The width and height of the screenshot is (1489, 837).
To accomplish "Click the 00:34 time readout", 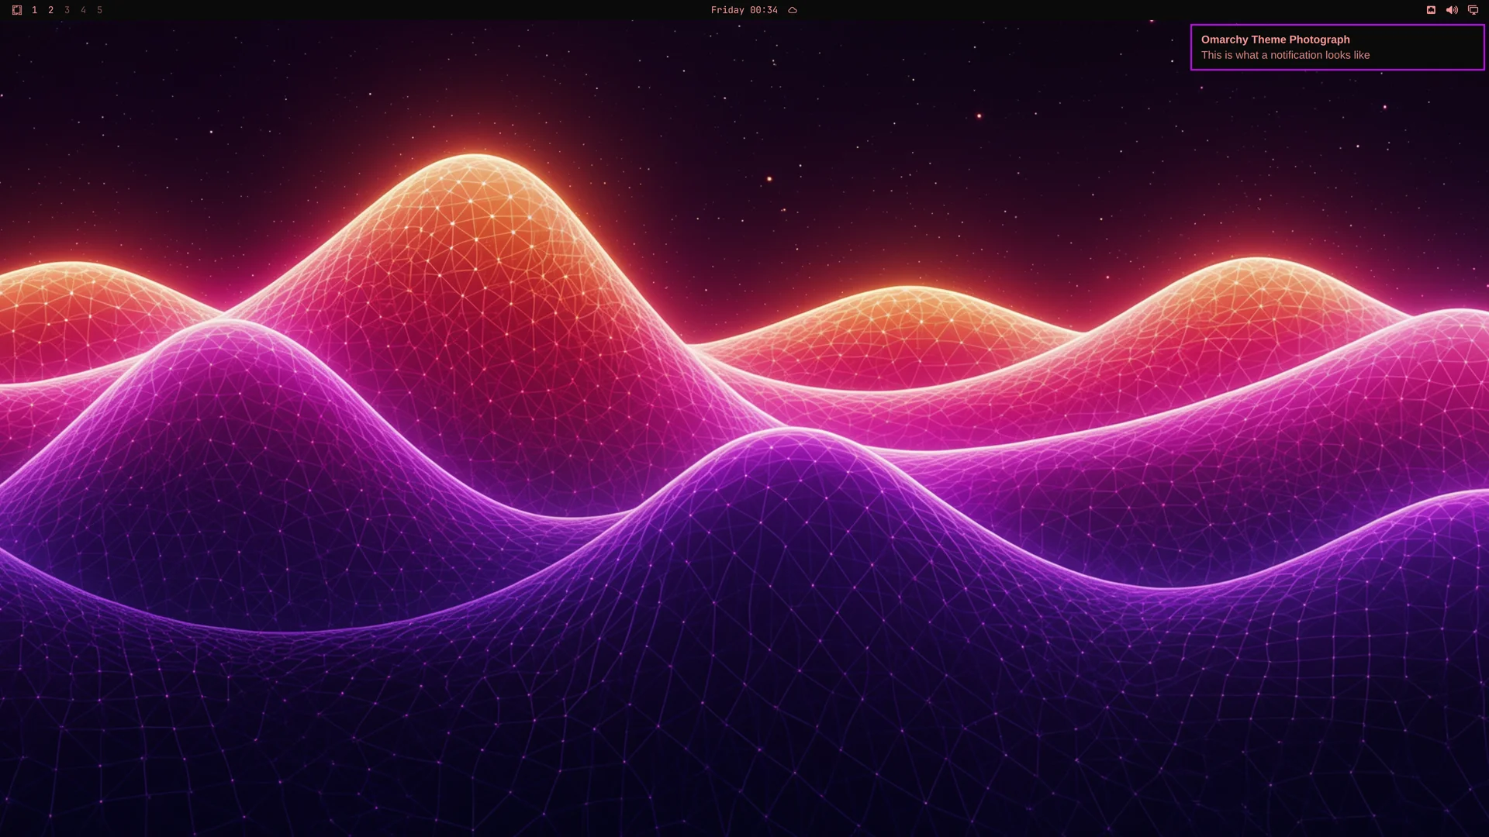I will [763, 10].
